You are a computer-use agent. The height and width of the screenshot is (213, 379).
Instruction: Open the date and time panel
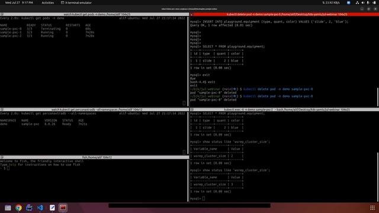(19, 2)
